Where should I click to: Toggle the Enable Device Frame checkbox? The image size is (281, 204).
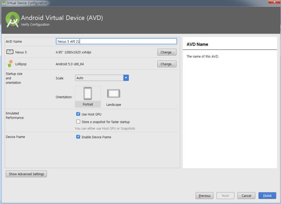point(78,137)
